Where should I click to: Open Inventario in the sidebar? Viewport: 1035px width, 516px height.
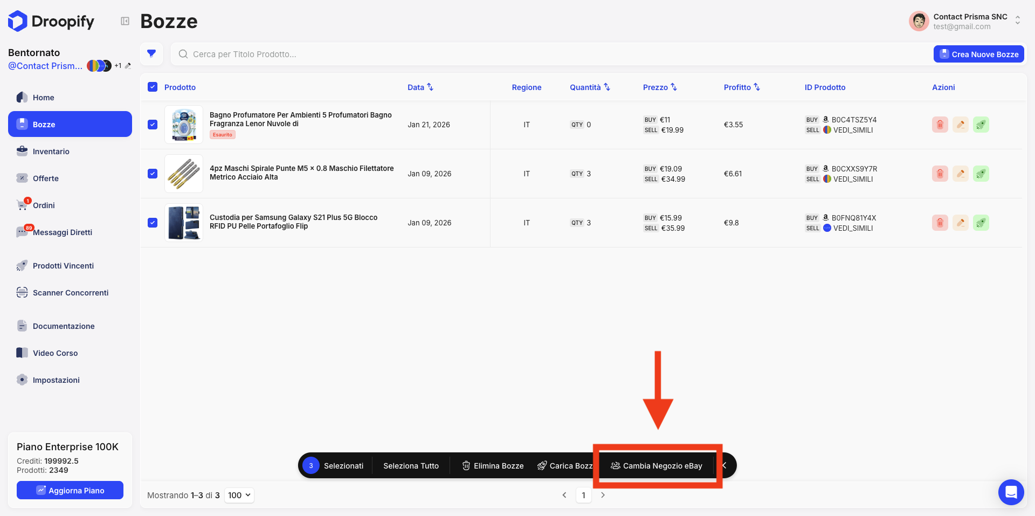tap(51, 152)
